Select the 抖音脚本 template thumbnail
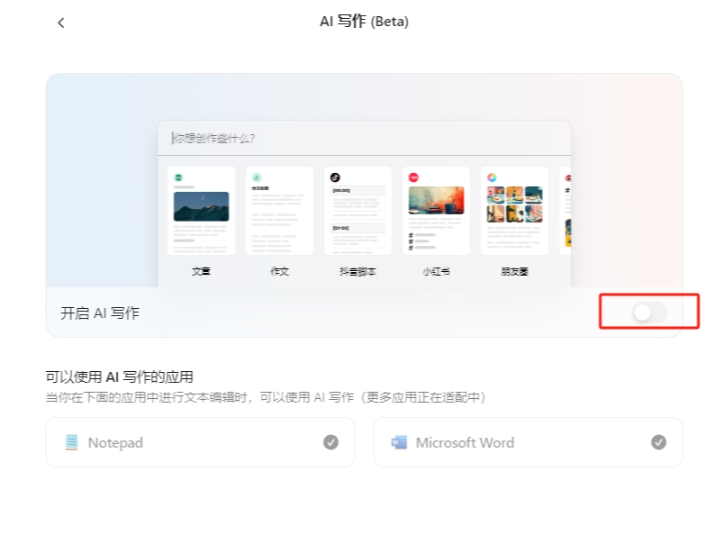The image size is (725, 544). tap(358, 211)
